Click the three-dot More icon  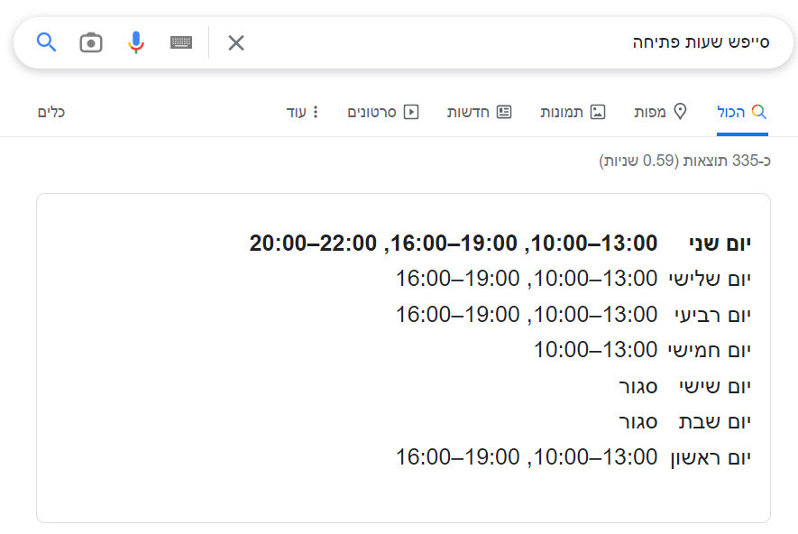click(316, 112)
